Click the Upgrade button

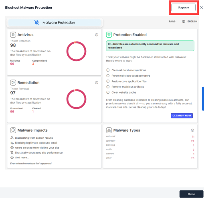coord(183,8)
